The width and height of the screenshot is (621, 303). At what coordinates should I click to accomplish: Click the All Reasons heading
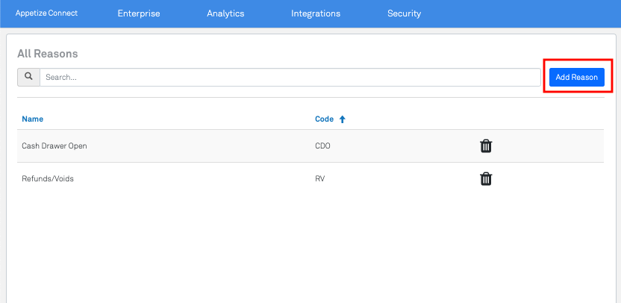pyautogui.click(x=48, y=54)
